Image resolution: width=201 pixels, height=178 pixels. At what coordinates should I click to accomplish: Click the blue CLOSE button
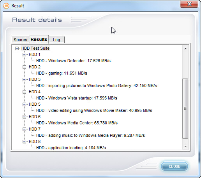click(175, 166)
